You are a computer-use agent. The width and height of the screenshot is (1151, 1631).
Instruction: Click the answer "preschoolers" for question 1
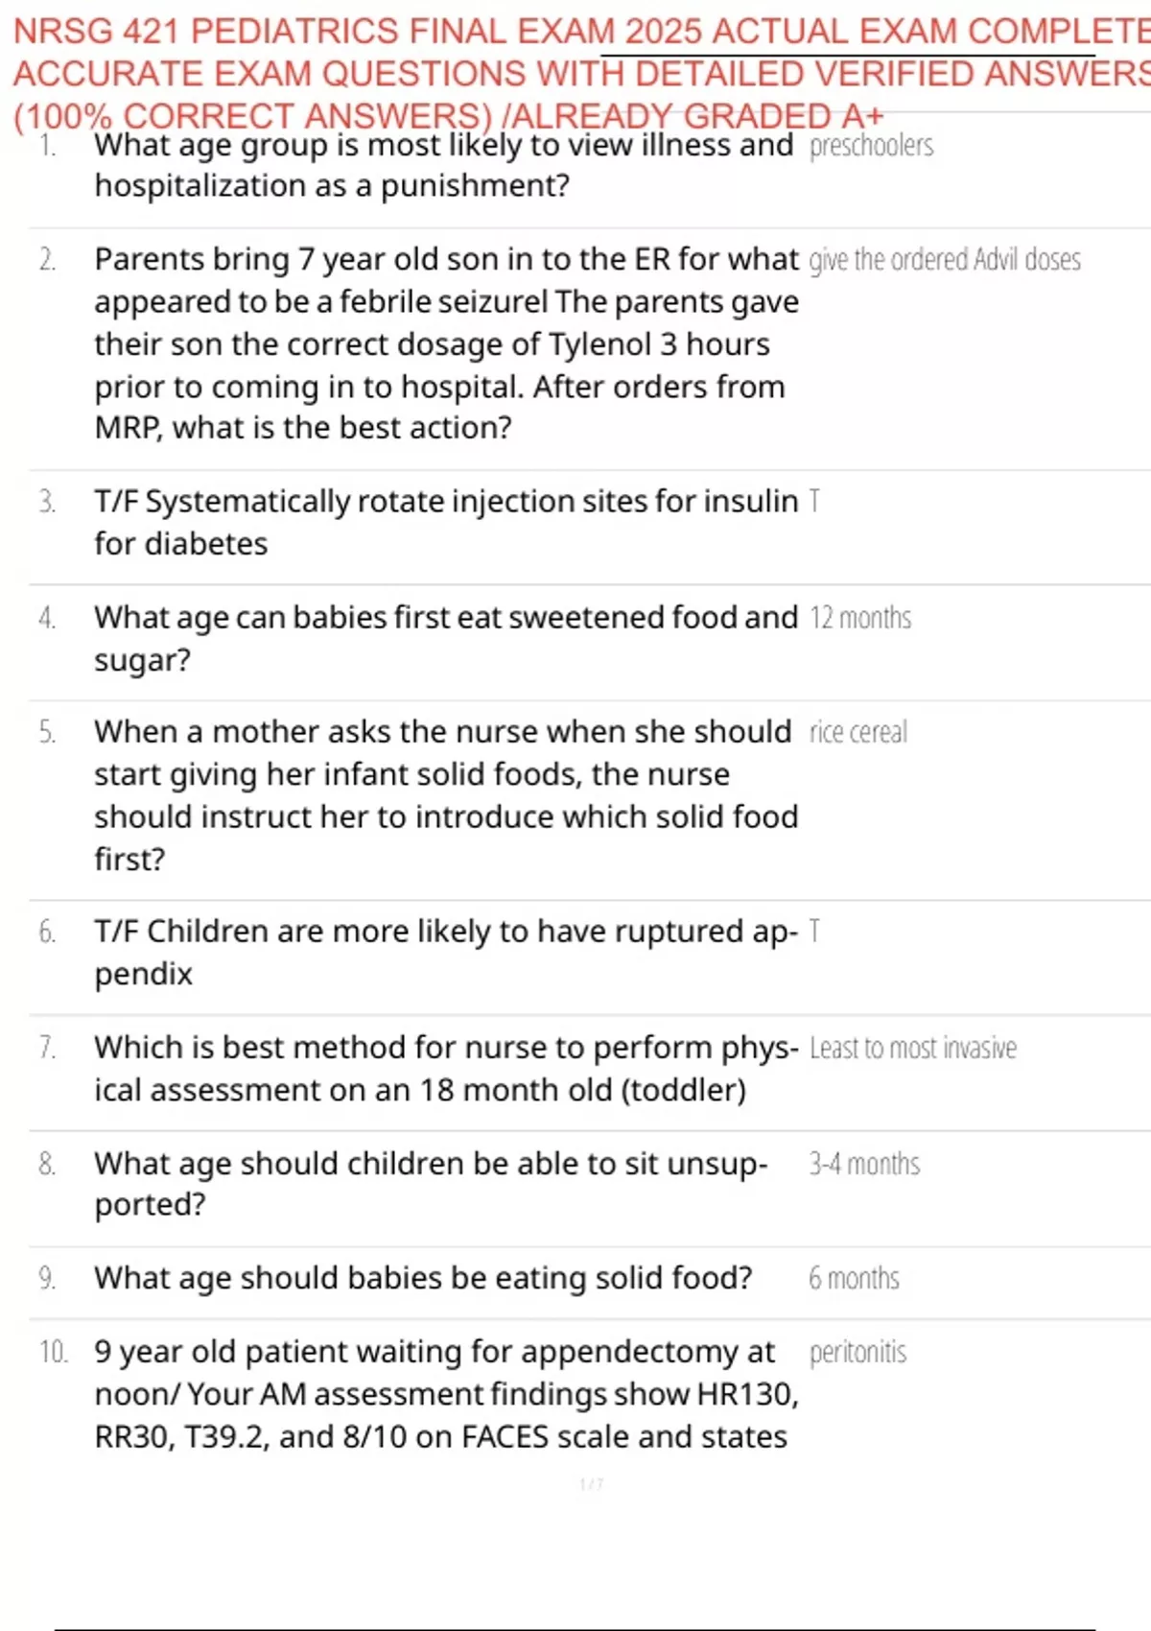(871, 146)
